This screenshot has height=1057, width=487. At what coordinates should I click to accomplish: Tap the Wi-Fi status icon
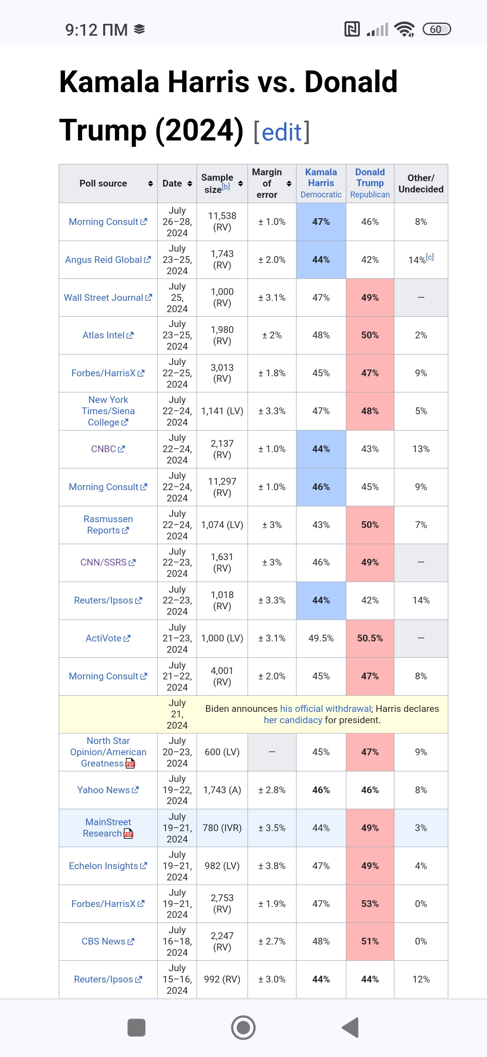pos(404,29)
